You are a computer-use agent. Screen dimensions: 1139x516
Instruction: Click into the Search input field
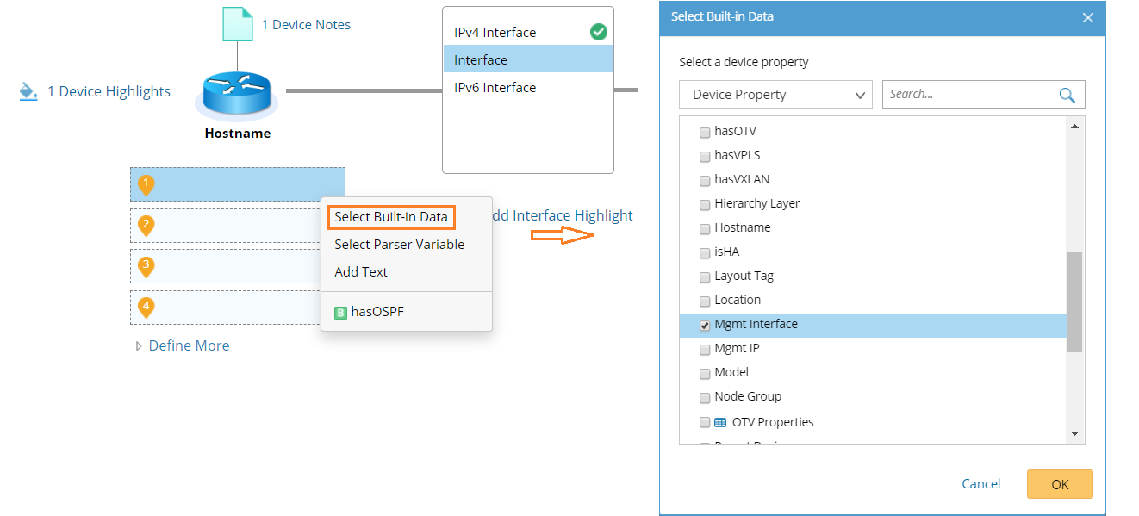(969, 95)
